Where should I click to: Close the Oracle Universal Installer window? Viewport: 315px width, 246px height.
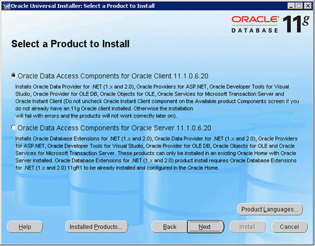click(x=308, y=6)
